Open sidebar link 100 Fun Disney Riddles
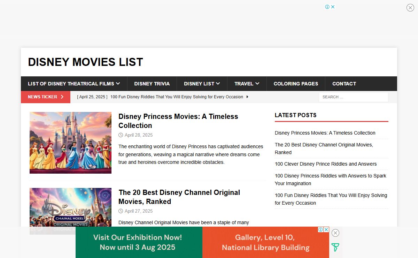 pyautogui.click(x=331, y=199)
